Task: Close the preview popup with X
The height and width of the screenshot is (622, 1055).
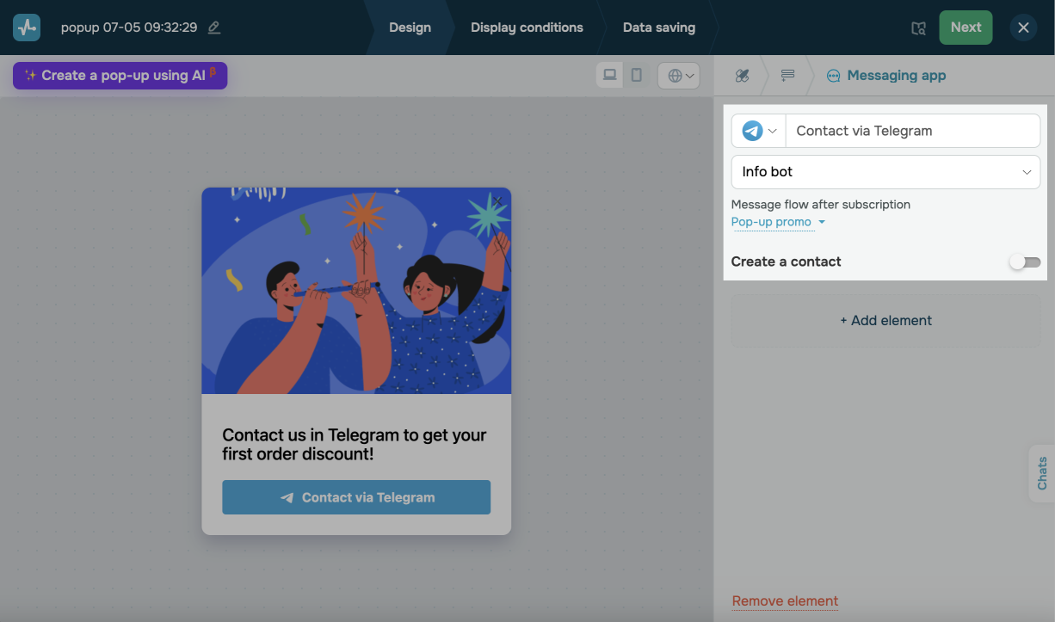Action: 497,201
